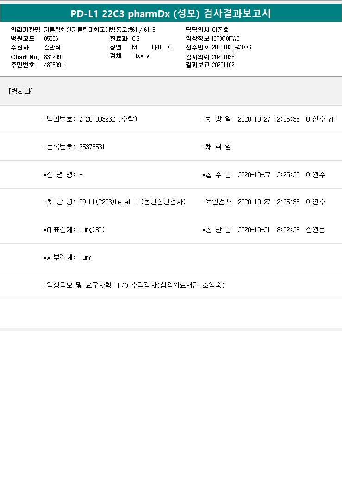
Task: Click the '*육안검사:' timestamp row
Action: click(x=264, y=202)
